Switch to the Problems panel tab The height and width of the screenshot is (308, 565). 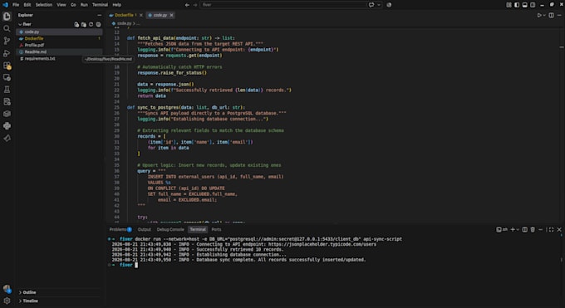[120, 229]
